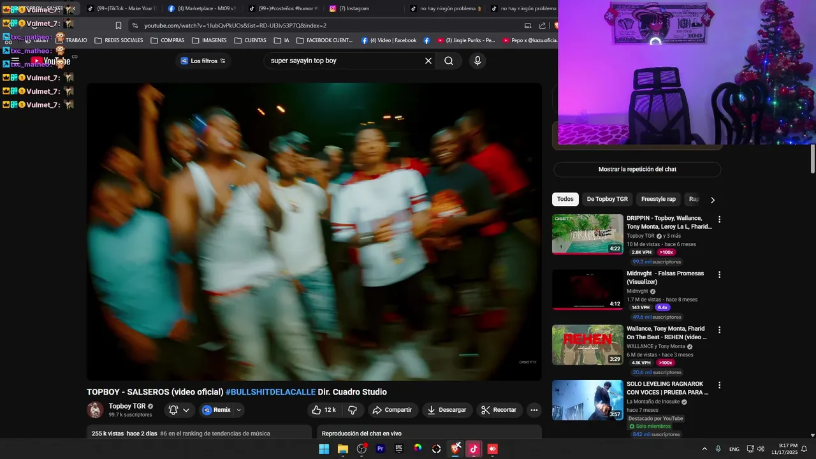Open TikTok app in the taskbar
This screenshot has height=459, width=816.
click(474, 449)
